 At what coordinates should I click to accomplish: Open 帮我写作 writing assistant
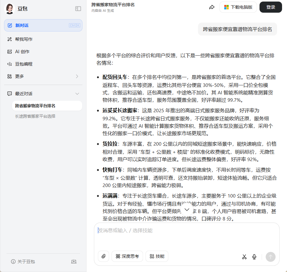pyautogui.click(x=43, y=39)
